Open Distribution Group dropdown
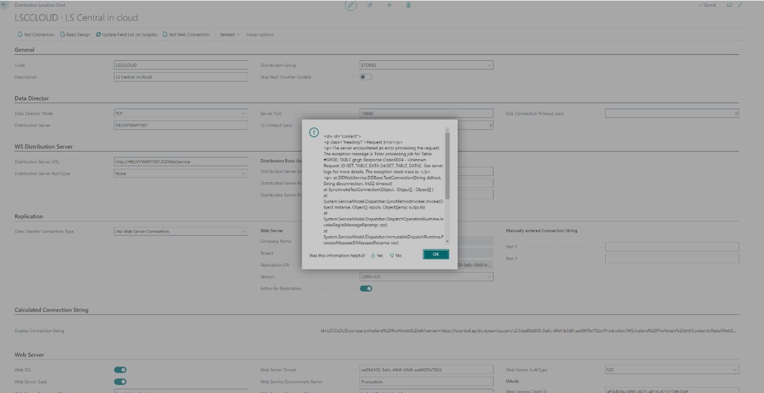Viewport: 764px width, 393px height. [x=489, y=65]
